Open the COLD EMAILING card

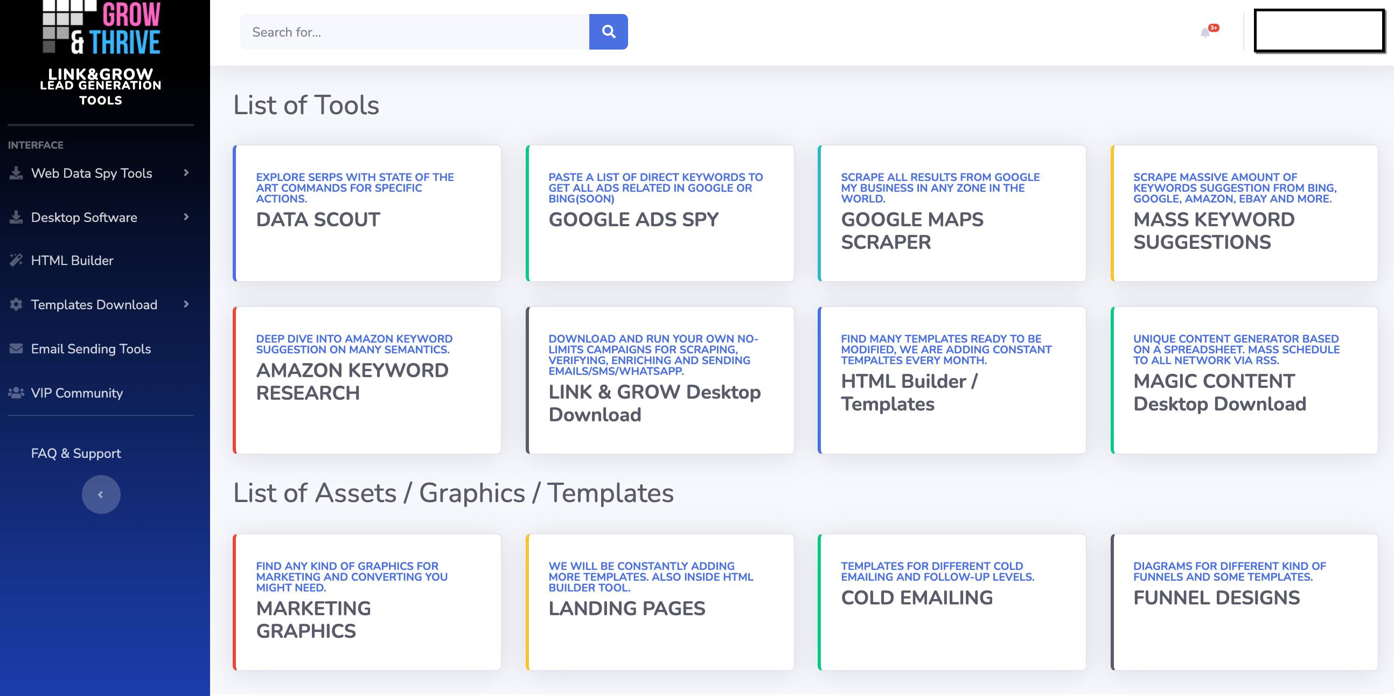[952, 602]
